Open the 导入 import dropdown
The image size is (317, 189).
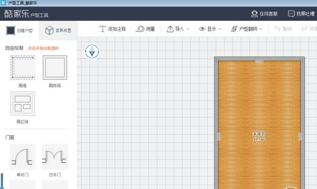[178, 29]
